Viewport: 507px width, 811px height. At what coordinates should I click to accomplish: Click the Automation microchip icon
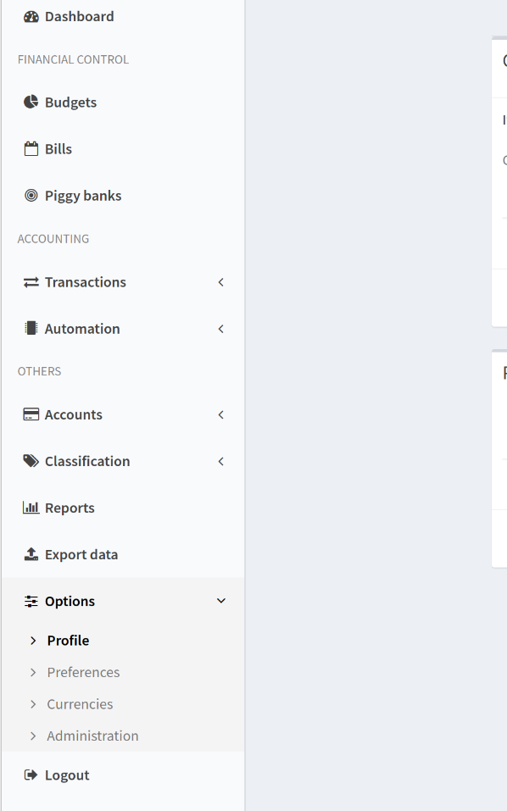[x=31, y=329]
